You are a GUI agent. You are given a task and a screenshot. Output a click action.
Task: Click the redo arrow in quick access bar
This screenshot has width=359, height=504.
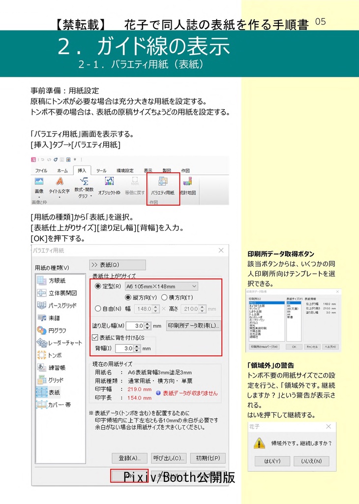coord(49,159)
